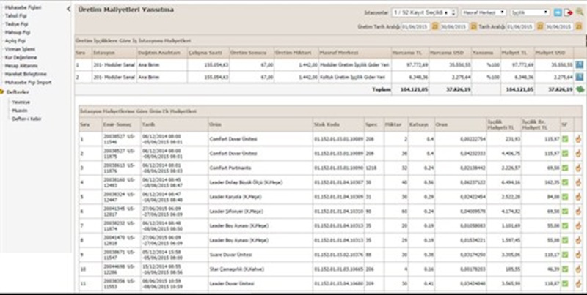Toggle green checkbox for Leader Dolap Büyük Ölçü row
The image size is (587, 295).
tap(565, 182)
